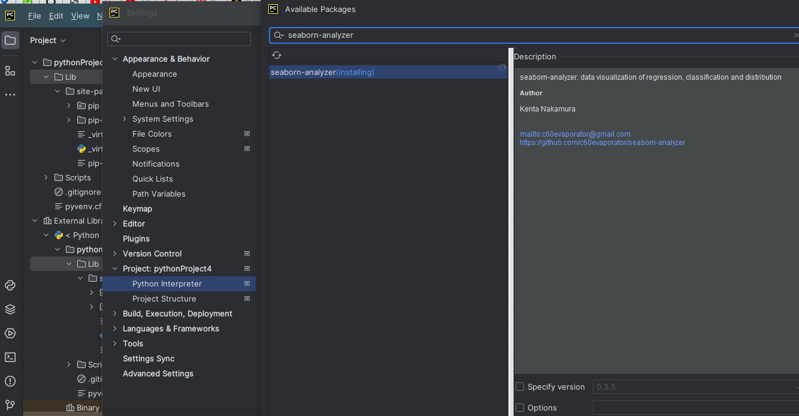Screen dimensions: 799x416
Task: Expand the Tools settings section
Action: [x=115, y=343]
